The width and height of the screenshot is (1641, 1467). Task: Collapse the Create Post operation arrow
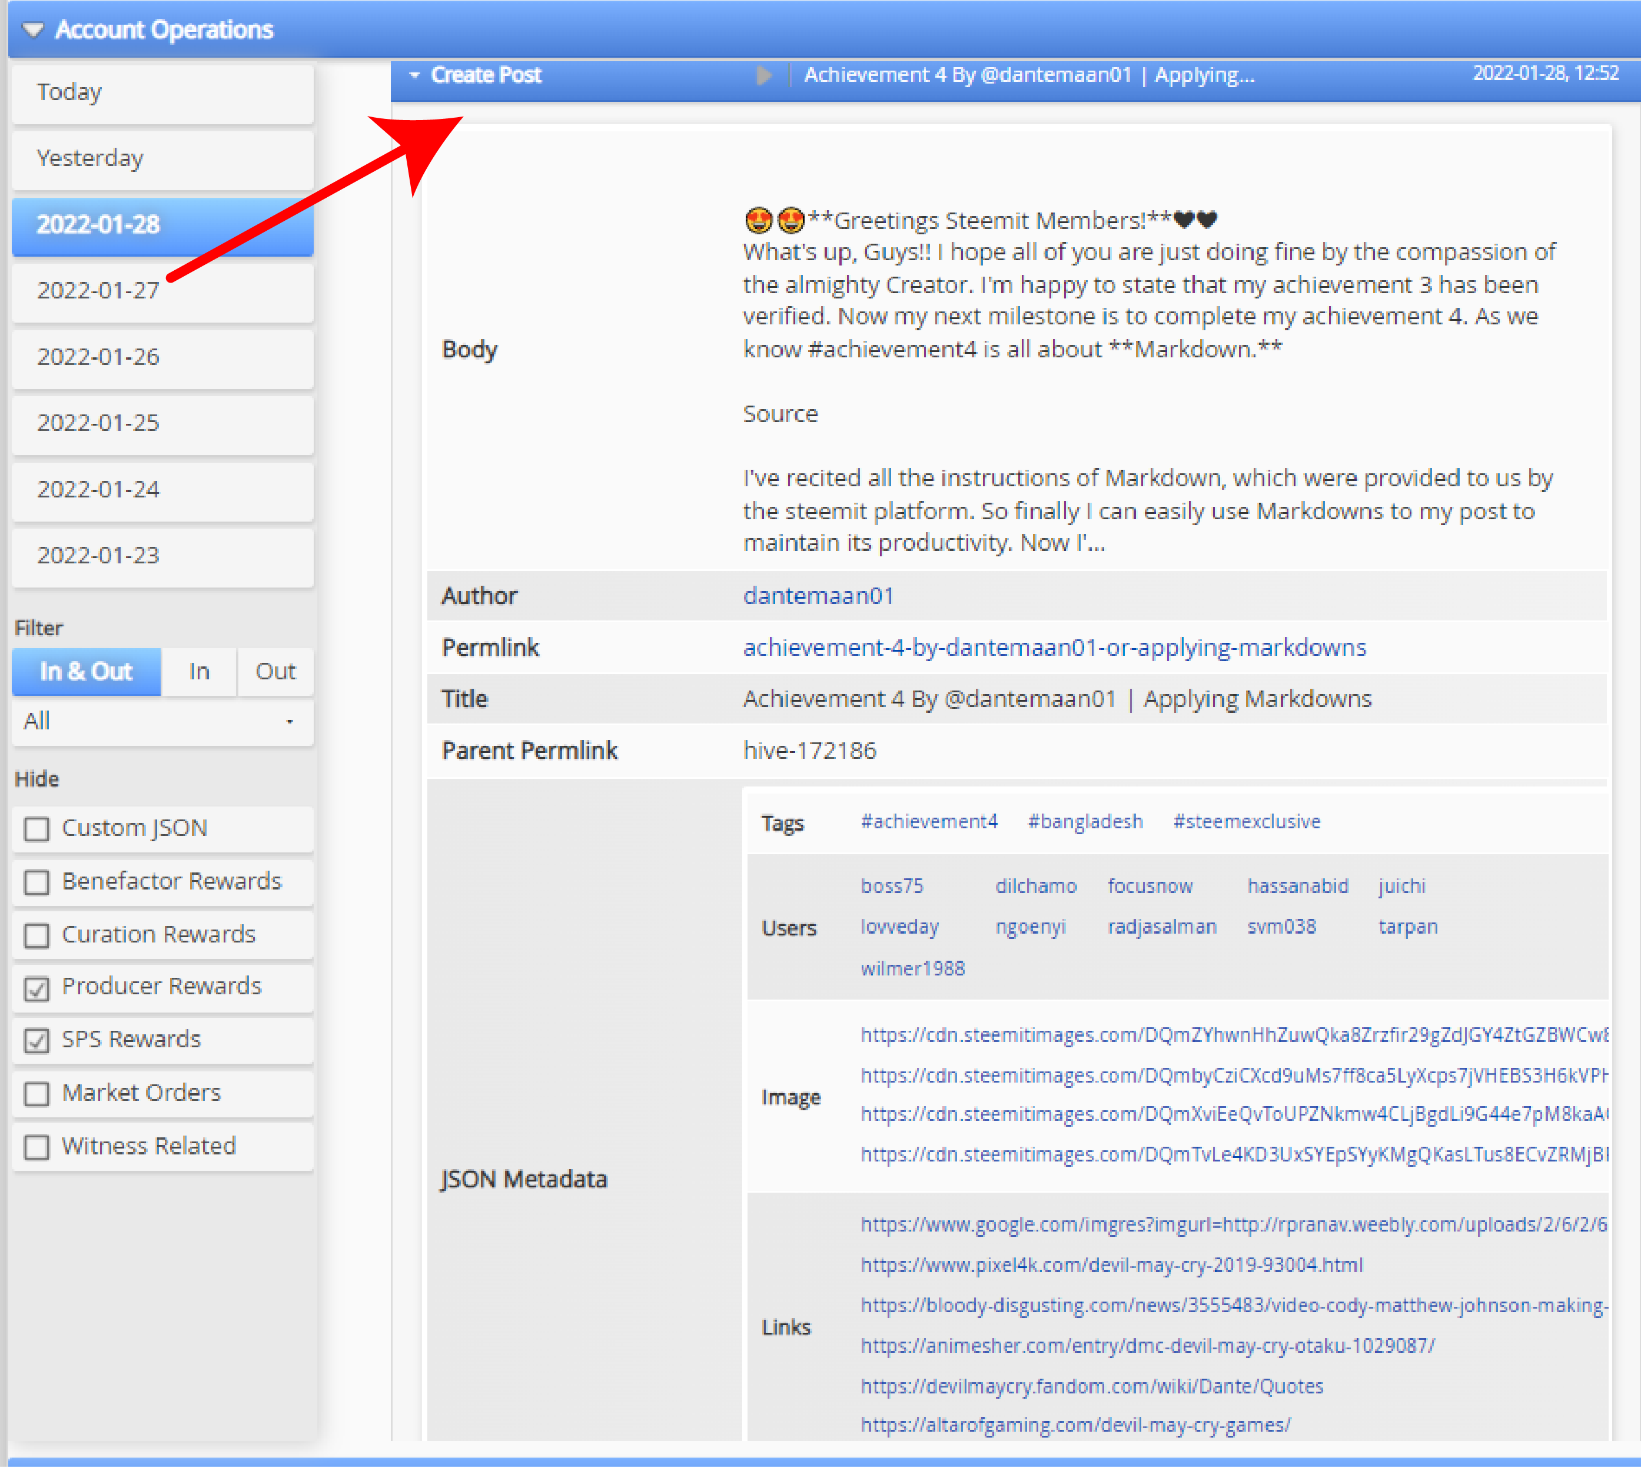[x=414, y=75]
